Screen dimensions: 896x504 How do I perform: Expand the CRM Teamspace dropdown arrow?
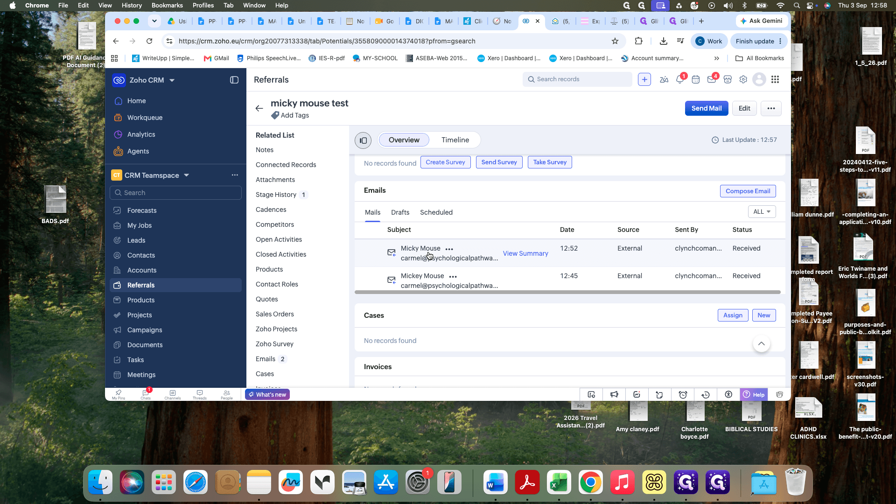[x=187, y=175]
